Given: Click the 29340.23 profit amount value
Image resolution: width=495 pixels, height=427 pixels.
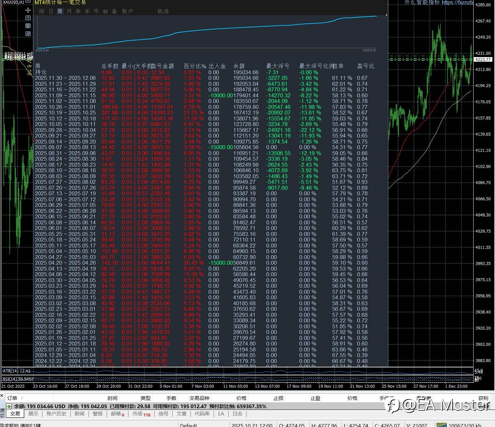Looking at the screenshot, I should [162, 113].
